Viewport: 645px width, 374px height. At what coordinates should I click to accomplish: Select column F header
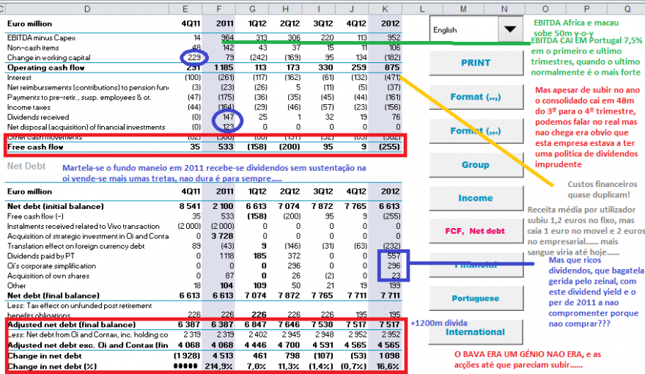219,9
